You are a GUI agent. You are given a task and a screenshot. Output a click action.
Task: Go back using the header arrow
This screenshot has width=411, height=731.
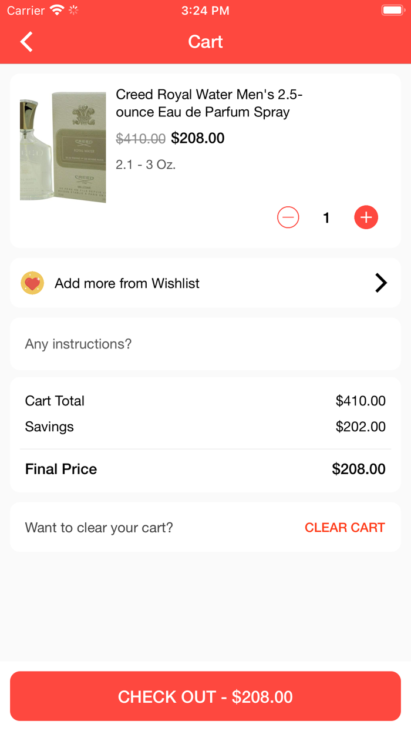point(26,42)
